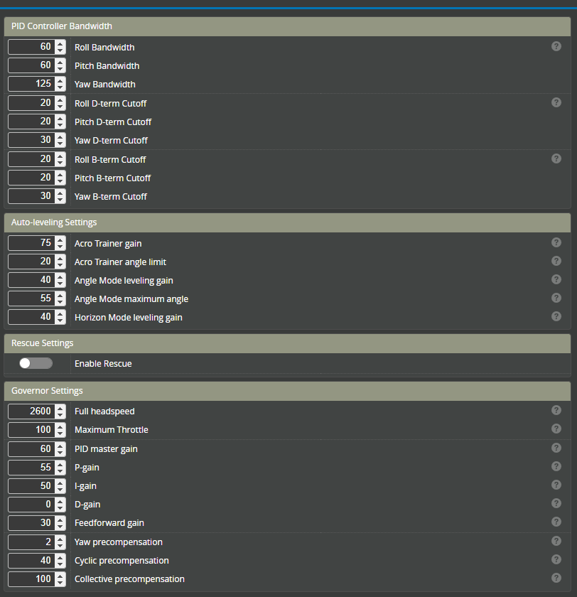Decrease Pitch Bandwidth with down arrow
Viewport: 577px width, 597px height.
[60, 69]
